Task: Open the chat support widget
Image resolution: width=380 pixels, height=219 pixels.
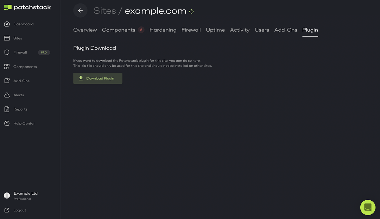Action: (368, 207)
